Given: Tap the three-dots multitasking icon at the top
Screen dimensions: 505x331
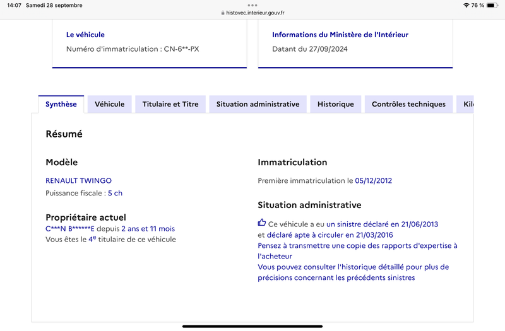Looking at the screenshot, I should [x=252, y=5].
